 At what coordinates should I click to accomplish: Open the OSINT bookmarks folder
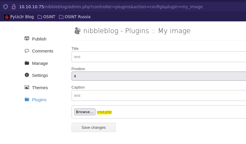46,17
